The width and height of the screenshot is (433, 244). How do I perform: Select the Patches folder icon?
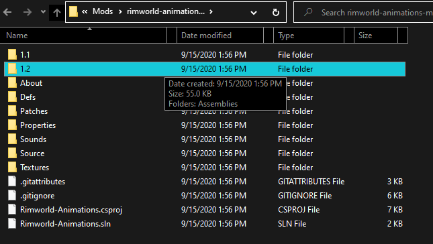tap(12, 111)
